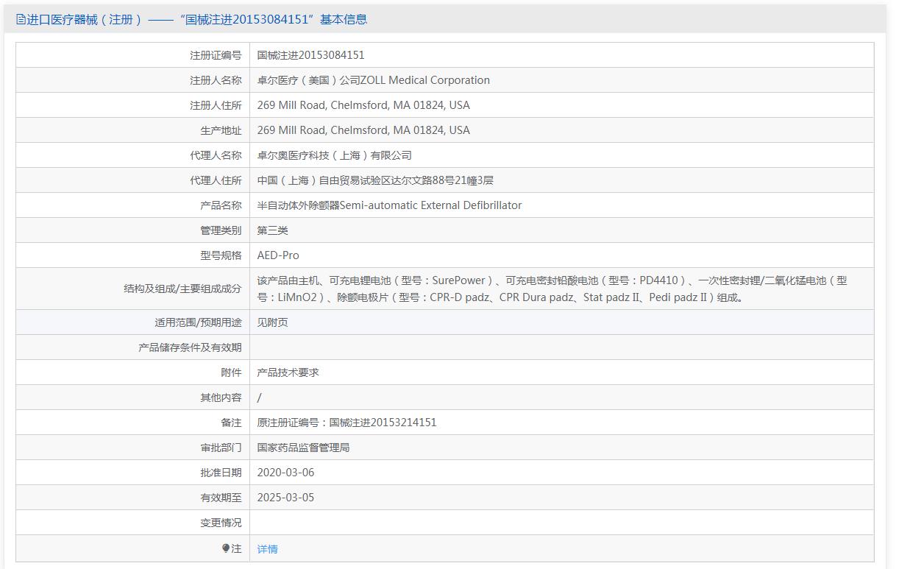Select agent name 卓尔奥医疗科技（上海）有限公司

(334, 155)
